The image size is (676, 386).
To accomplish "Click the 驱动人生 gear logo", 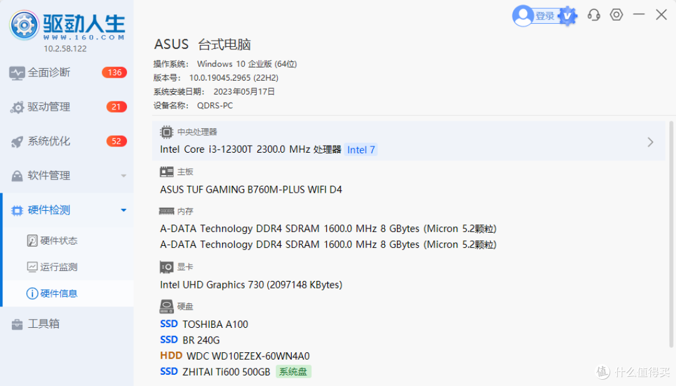I will (24, 25).
